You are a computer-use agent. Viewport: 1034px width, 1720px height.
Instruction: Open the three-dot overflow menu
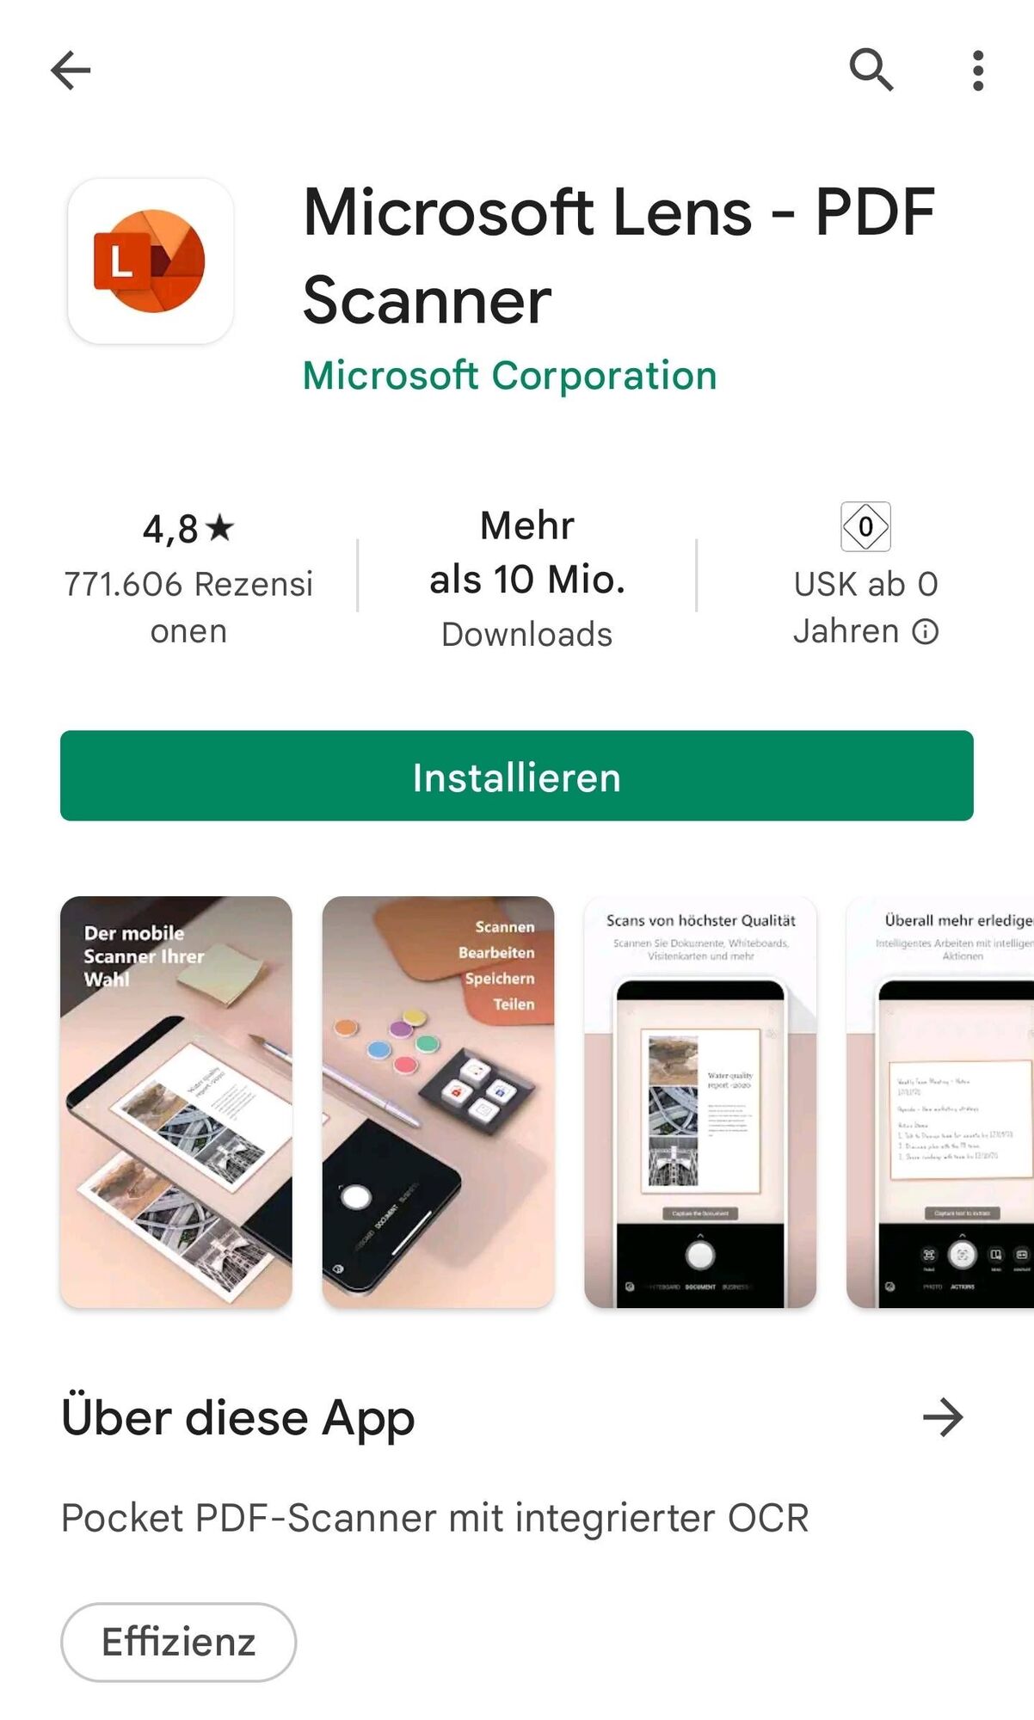(978, 70)
